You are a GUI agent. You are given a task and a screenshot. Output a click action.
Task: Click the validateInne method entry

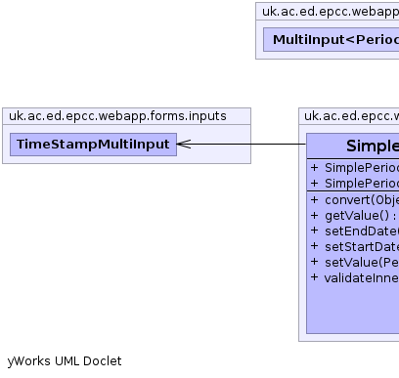[355, 278]
